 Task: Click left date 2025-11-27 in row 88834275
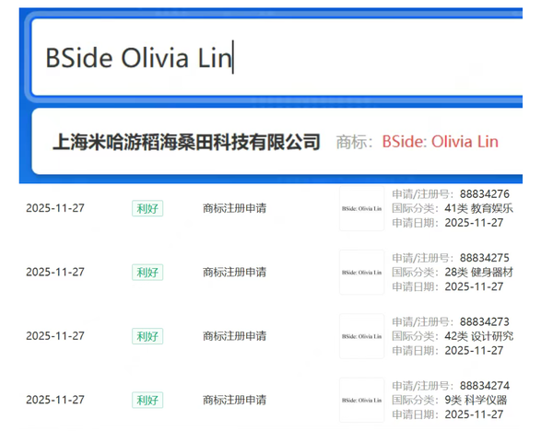click(x=55, y=272)
